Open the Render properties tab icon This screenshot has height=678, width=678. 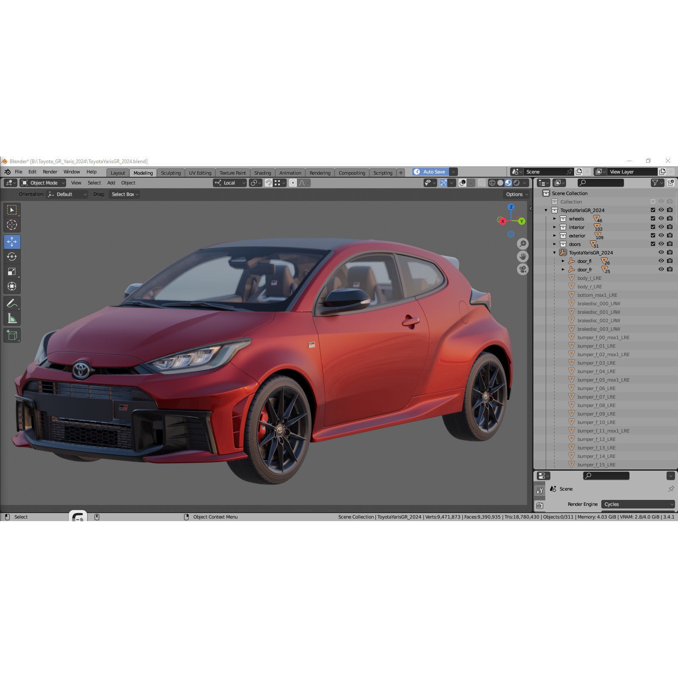click(539, 505)
